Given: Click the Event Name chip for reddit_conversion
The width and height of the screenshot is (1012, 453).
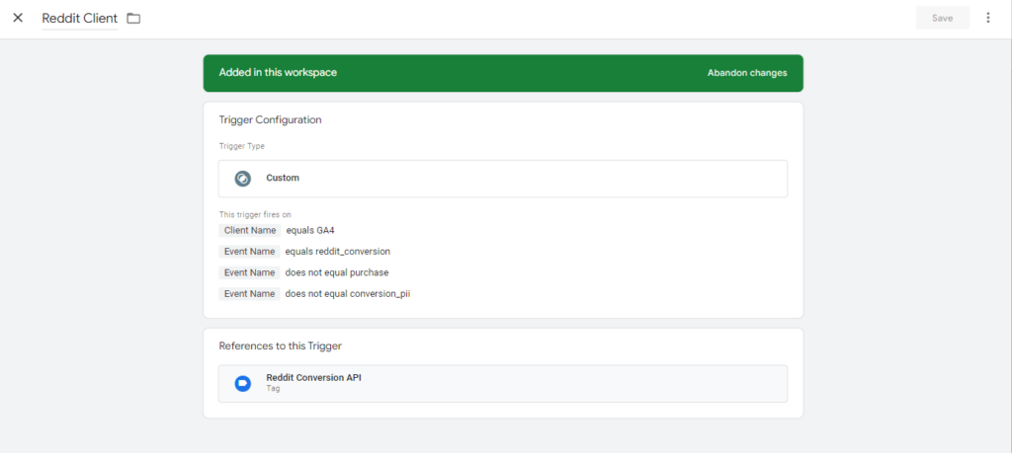Looking at the screenshot, I should [249, 252].
